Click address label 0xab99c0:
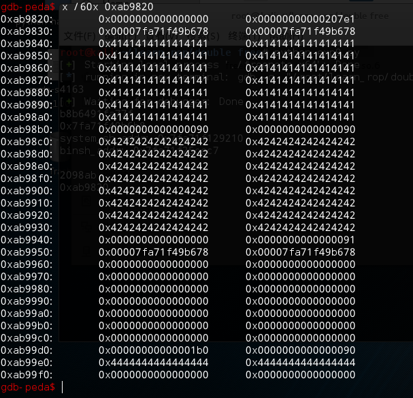Image resolution: width=413 pixels, height=398 pixels. tap(27, 338)
